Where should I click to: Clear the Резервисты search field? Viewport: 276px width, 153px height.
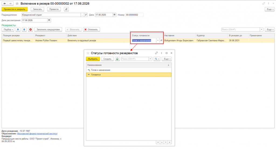pyautogui.click(x=261, y=29)
